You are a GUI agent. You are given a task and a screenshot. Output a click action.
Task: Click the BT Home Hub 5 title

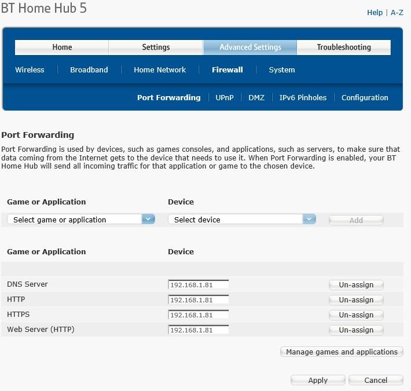[44, 8]
